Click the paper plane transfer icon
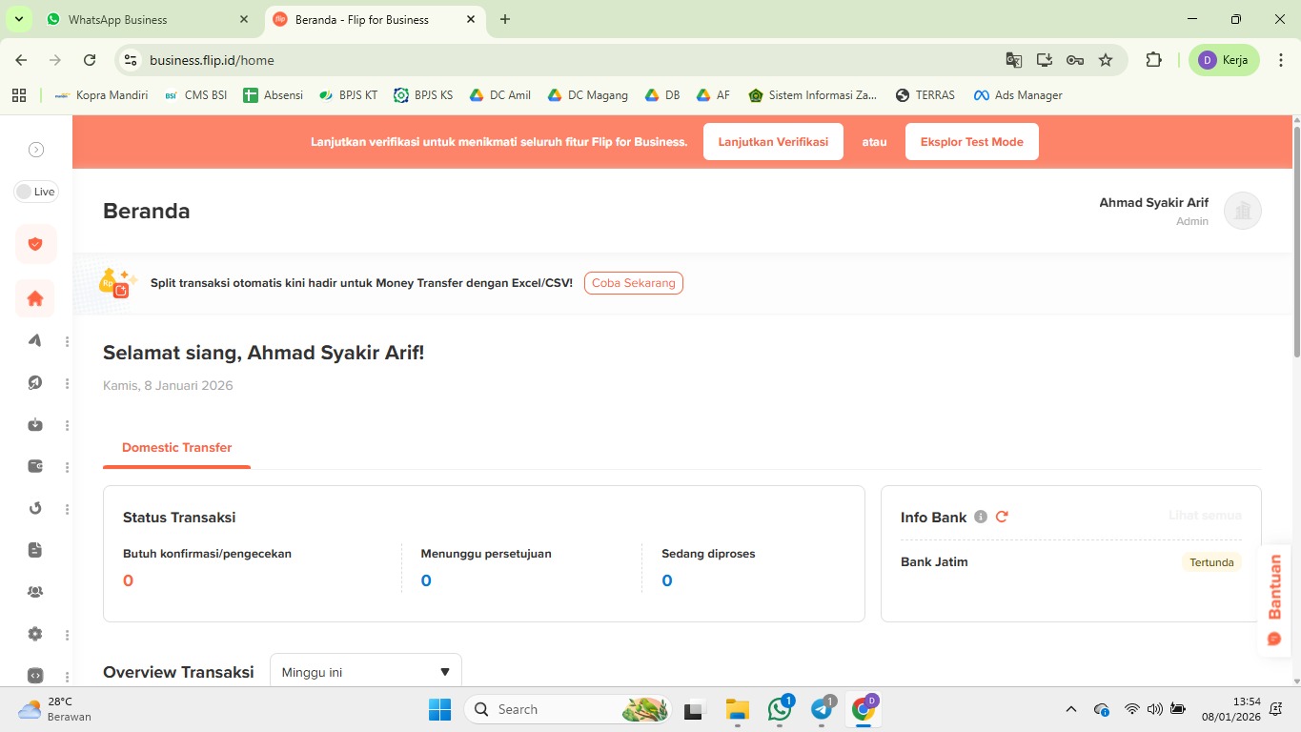 click(x=35, y=341)
